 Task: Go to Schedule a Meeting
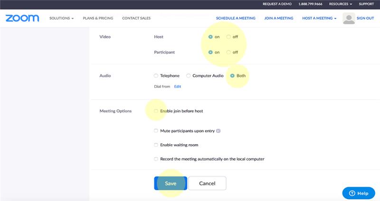(x=236, y=18)
